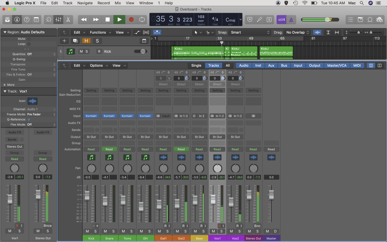The height and width of the screenshot is (242, 387).
Task: Collapse the Region: Audio Defaults section
Action: coord(5,32)
